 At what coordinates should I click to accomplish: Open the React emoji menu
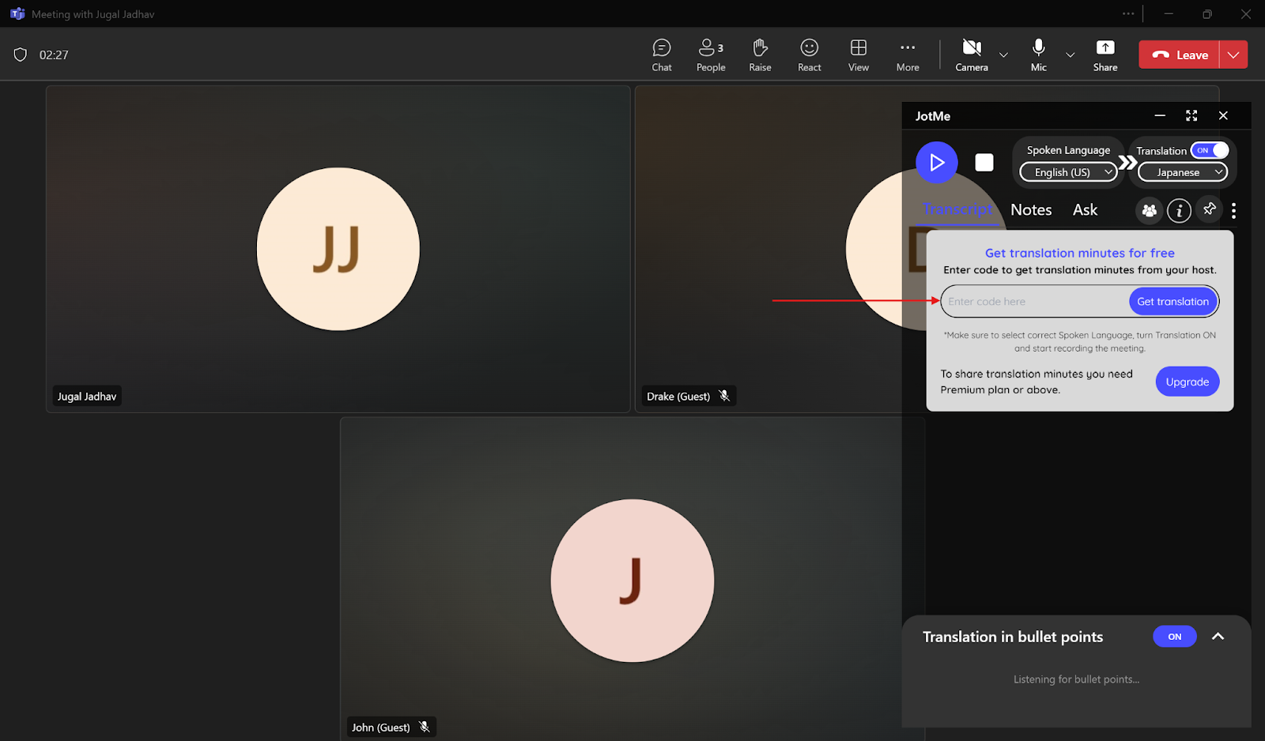point(809,55)
